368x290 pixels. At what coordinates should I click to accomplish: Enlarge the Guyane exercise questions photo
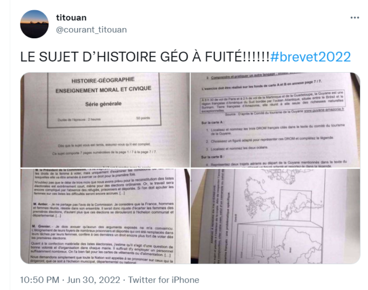(x=275, y=120)
